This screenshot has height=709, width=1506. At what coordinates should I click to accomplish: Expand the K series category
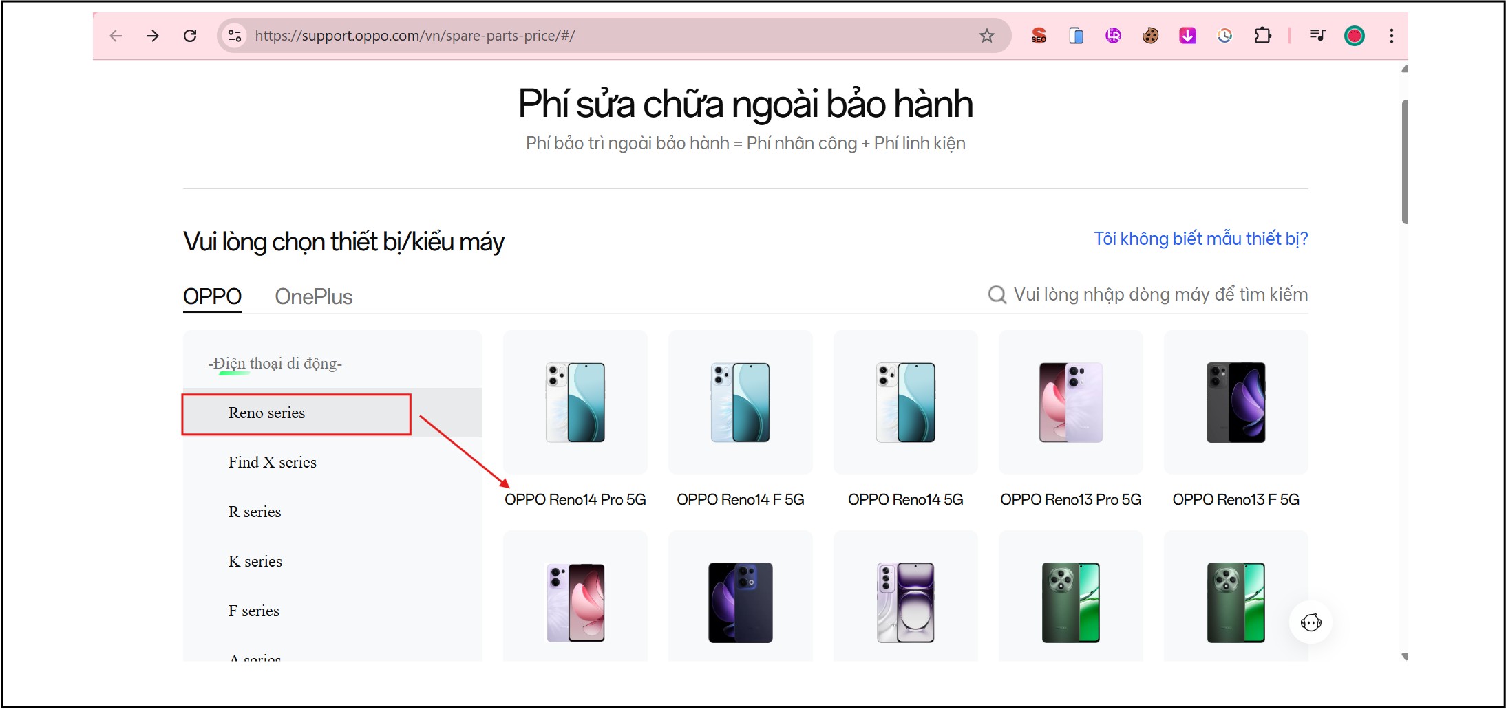click(x=255, y=561)
